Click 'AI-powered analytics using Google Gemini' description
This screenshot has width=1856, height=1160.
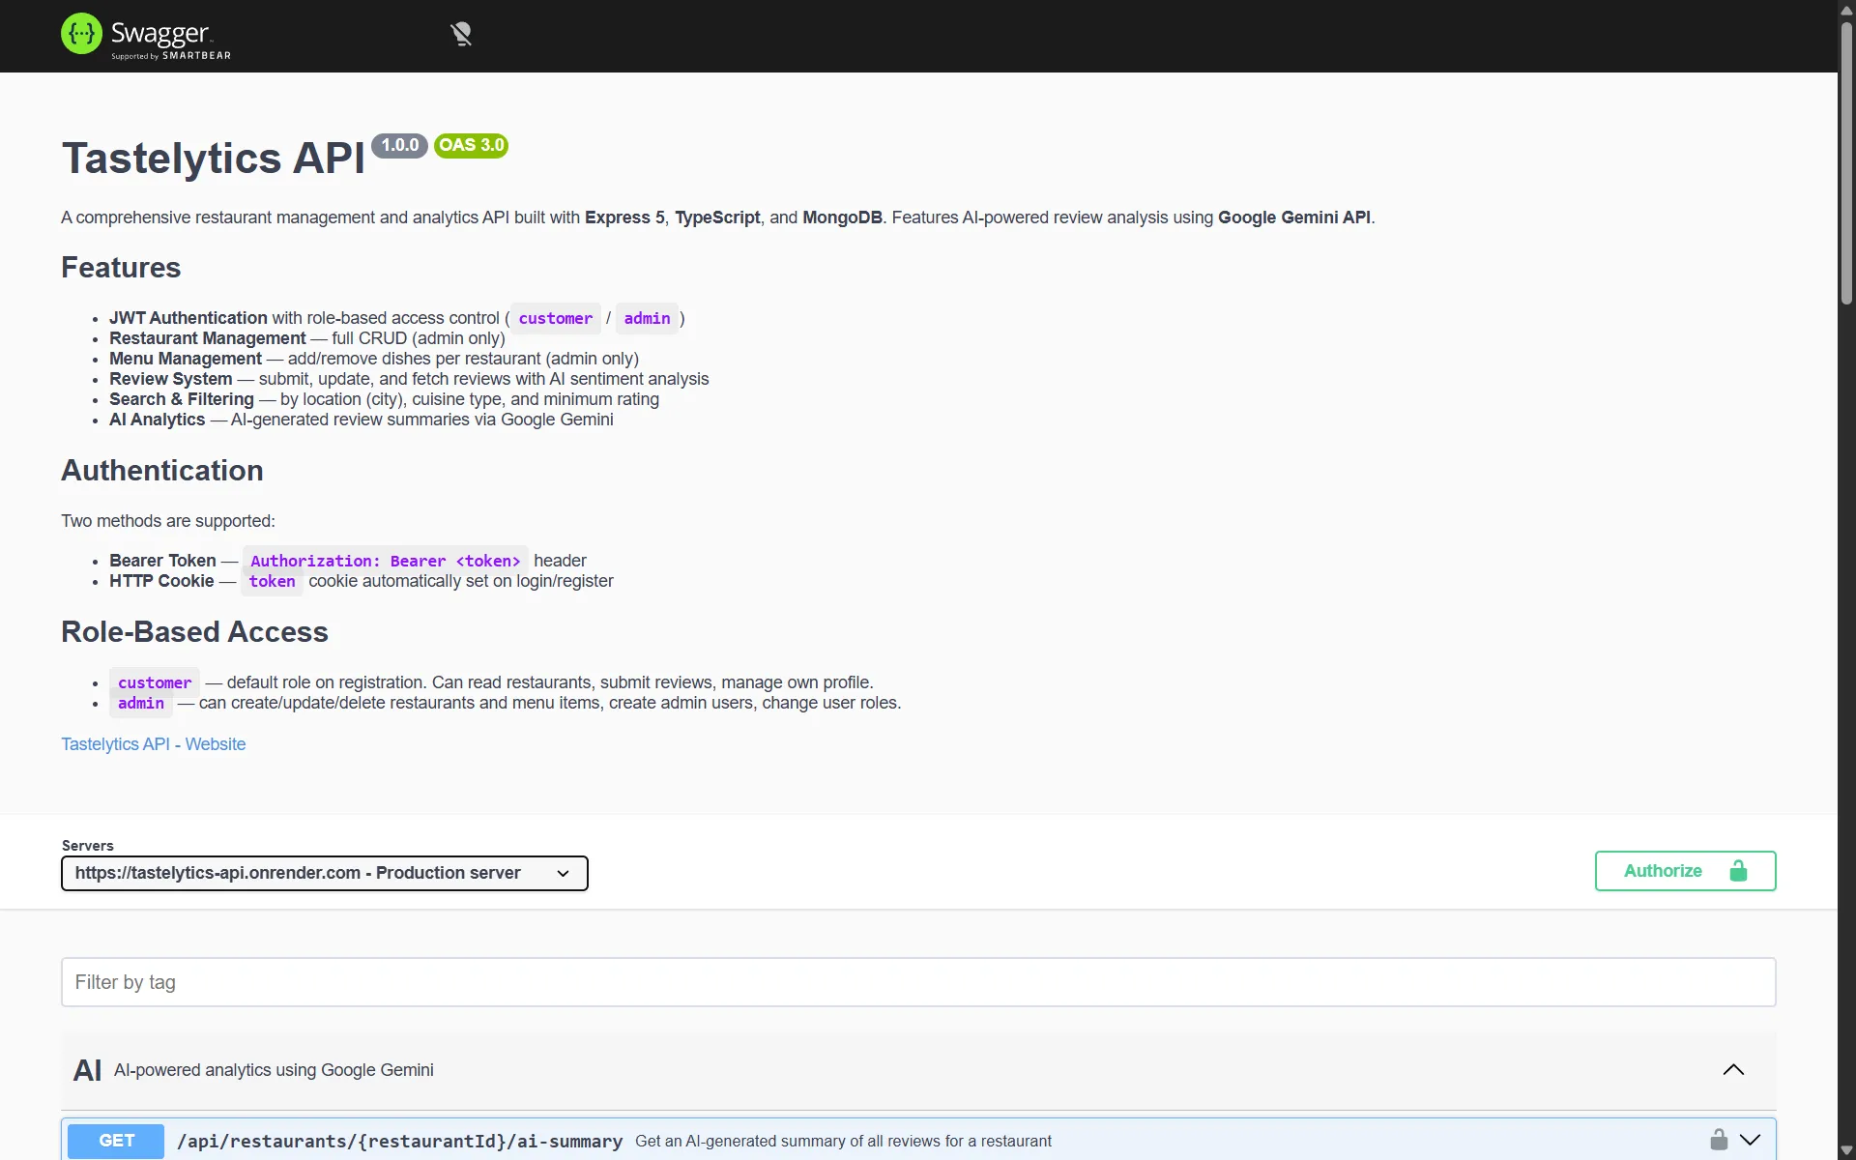(x=274, y=1070)
